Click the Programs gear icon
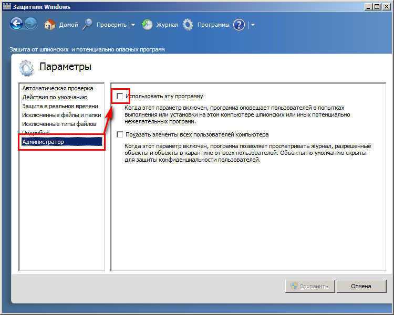 [188, 25]
